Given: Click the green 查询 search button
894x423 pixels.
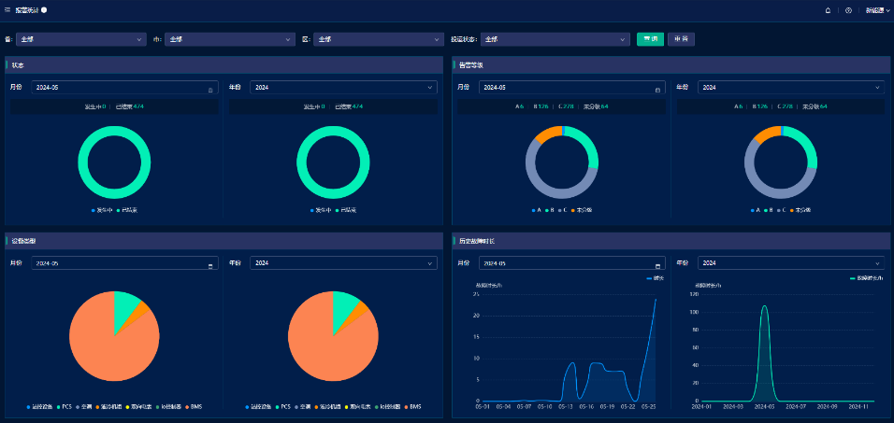Looking at the screenshot, I should [650, 39].
